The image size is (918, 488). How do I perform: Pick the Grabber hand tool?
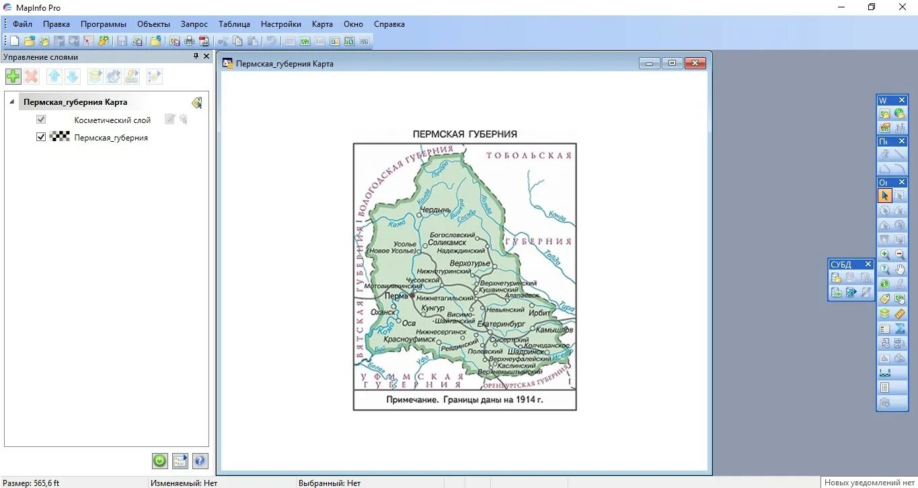(900, 270)
